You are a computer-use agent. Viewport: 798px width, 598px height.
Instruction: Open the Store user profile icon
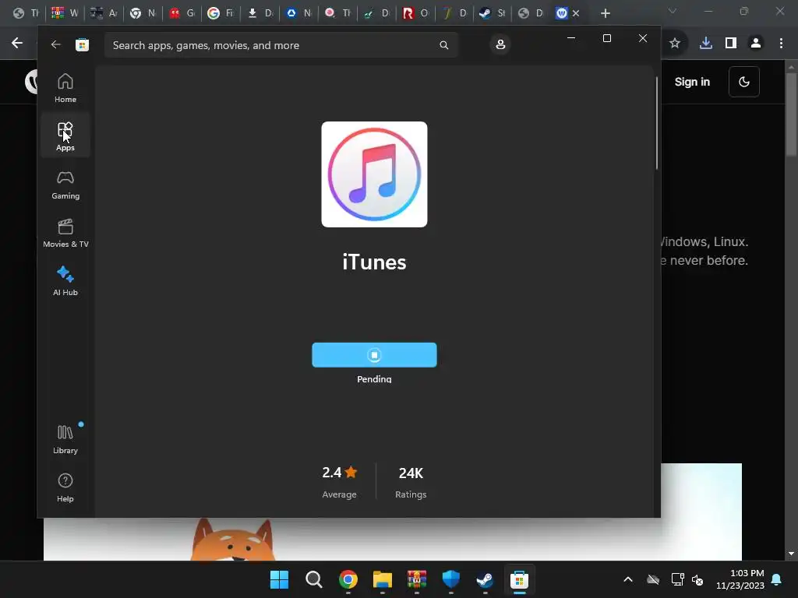tap(500, 44)
